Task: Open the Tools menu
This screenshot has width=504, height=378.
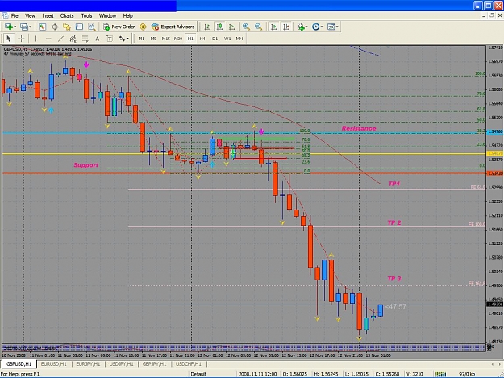Action: coord(86,15)
